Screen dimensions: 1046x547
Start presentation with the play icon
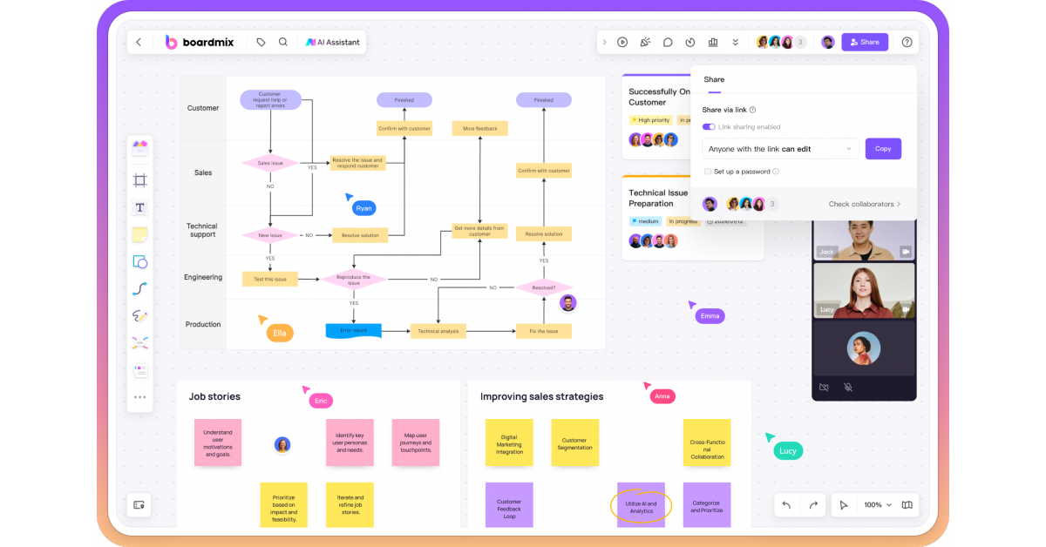coord(622,42)
